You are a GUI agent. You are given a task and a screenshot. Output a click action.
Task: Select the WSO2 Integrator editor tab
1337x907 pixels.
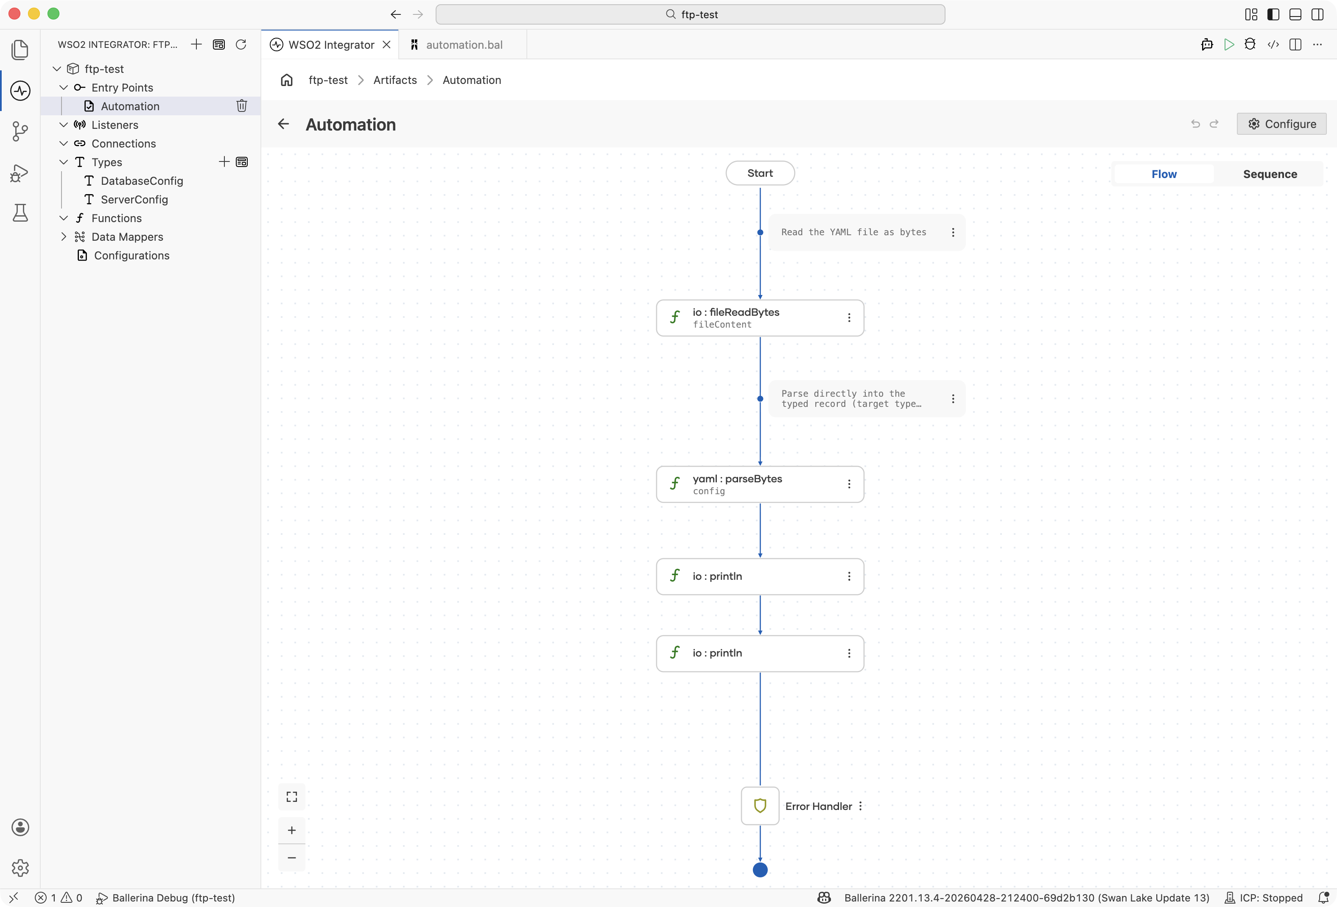[x=331, y=45]
